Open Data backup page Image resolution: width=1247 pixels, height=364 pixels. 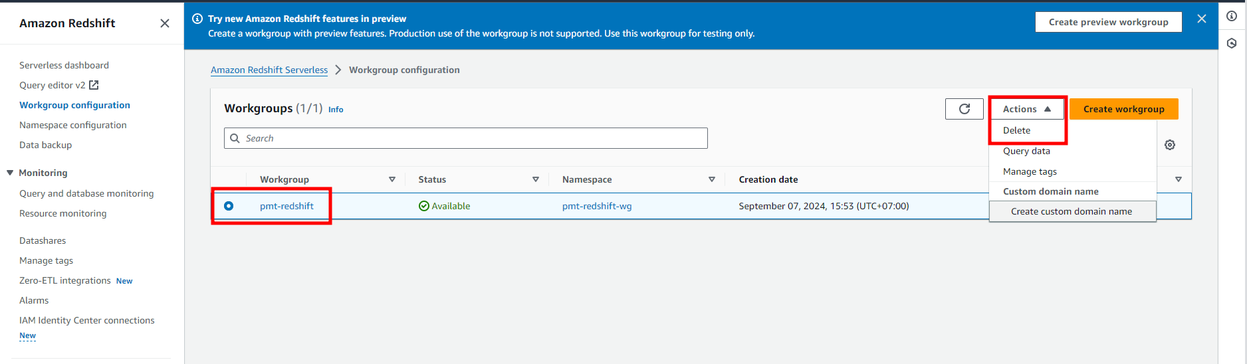point(45,145)
